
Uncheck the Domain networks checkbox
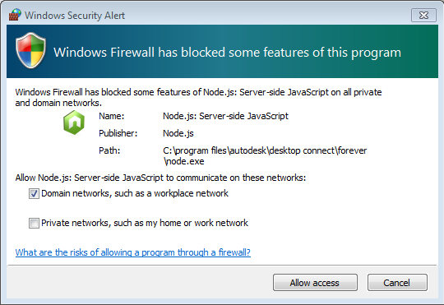tap(34, 194)
